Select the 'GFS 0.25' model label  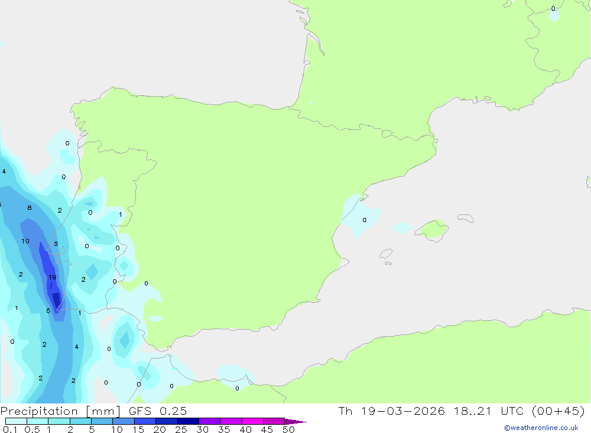point(158,411)
